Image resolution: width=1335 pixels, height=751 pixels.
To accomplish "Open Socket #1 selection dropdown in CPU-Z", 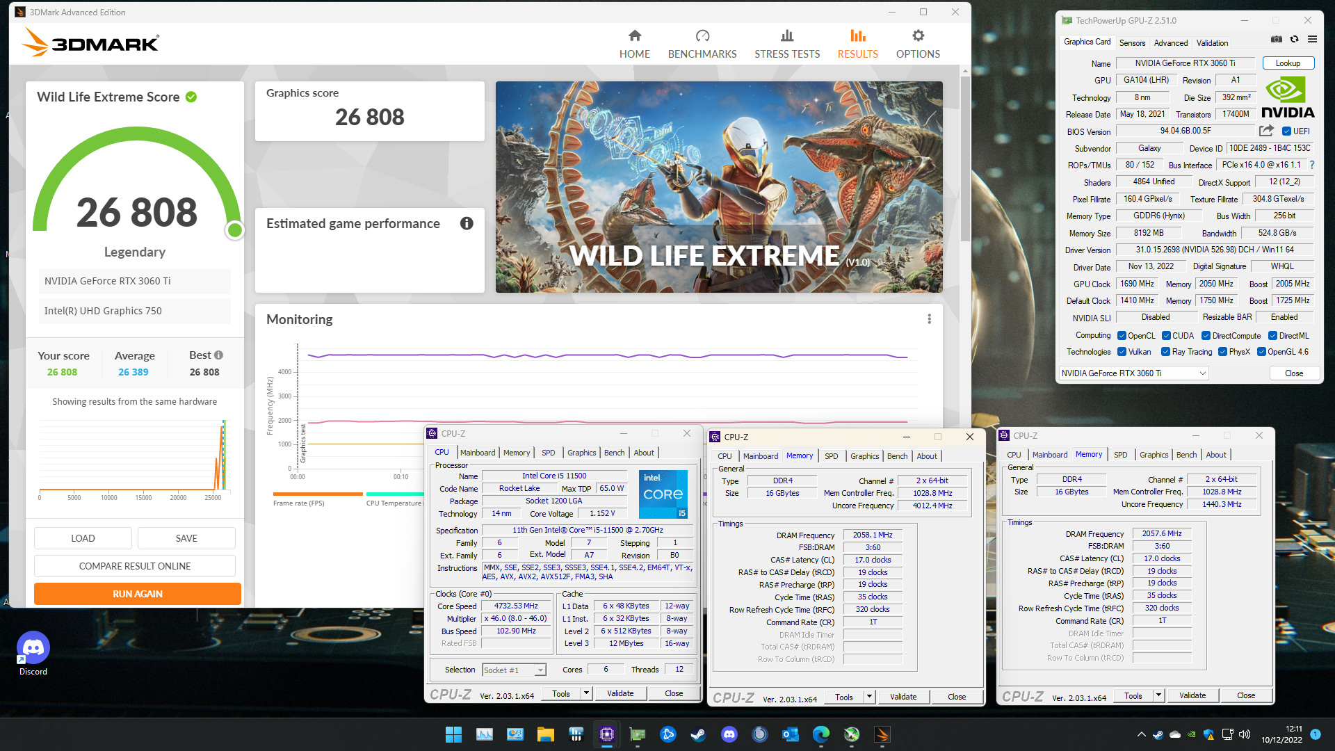I will (514, 670).
